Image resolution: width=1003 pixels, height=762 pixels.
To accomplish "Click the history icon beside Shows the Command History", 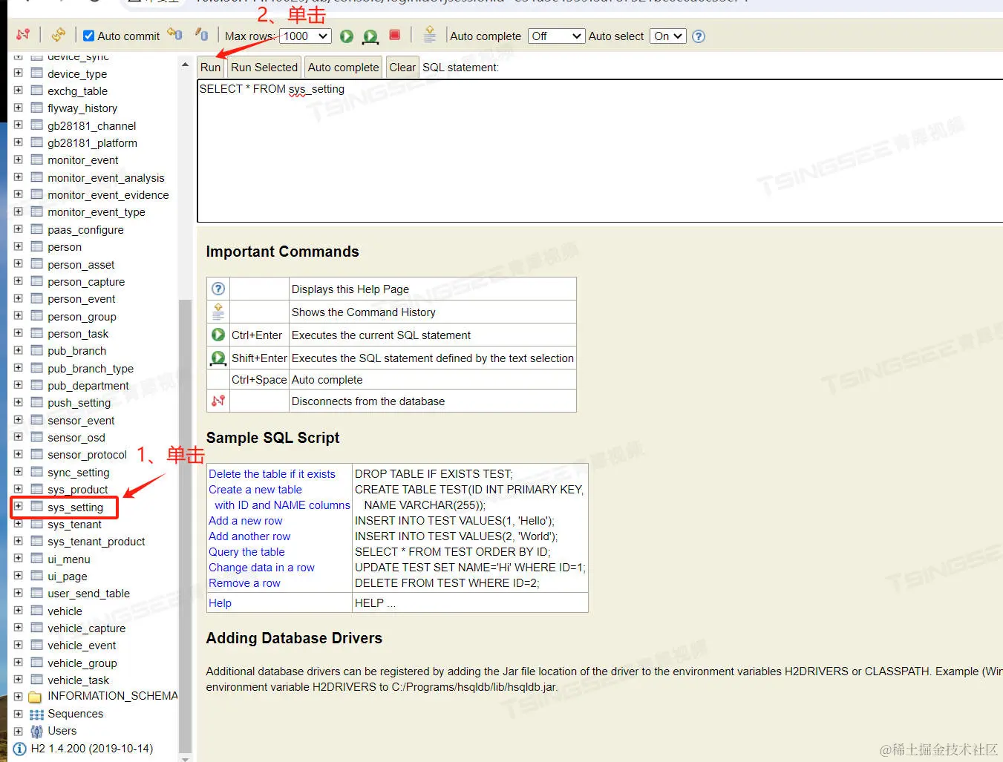I will (218, 312).
